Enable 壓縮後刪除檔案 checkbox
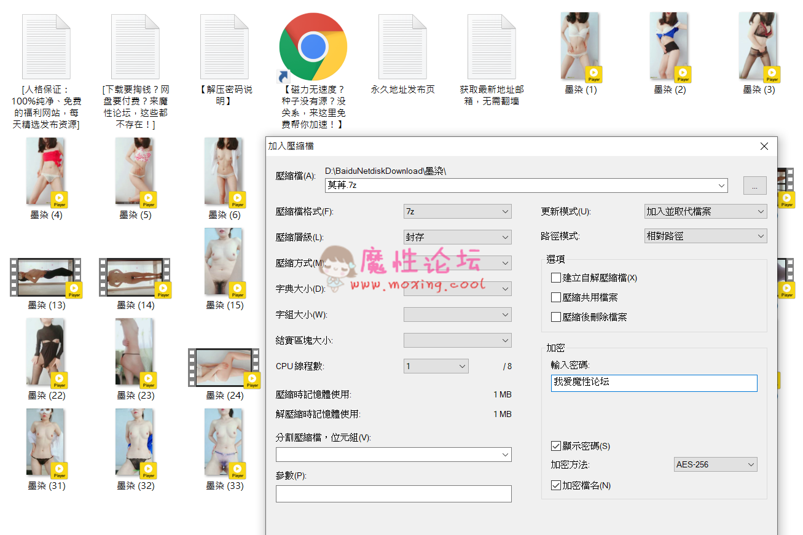 556,317
